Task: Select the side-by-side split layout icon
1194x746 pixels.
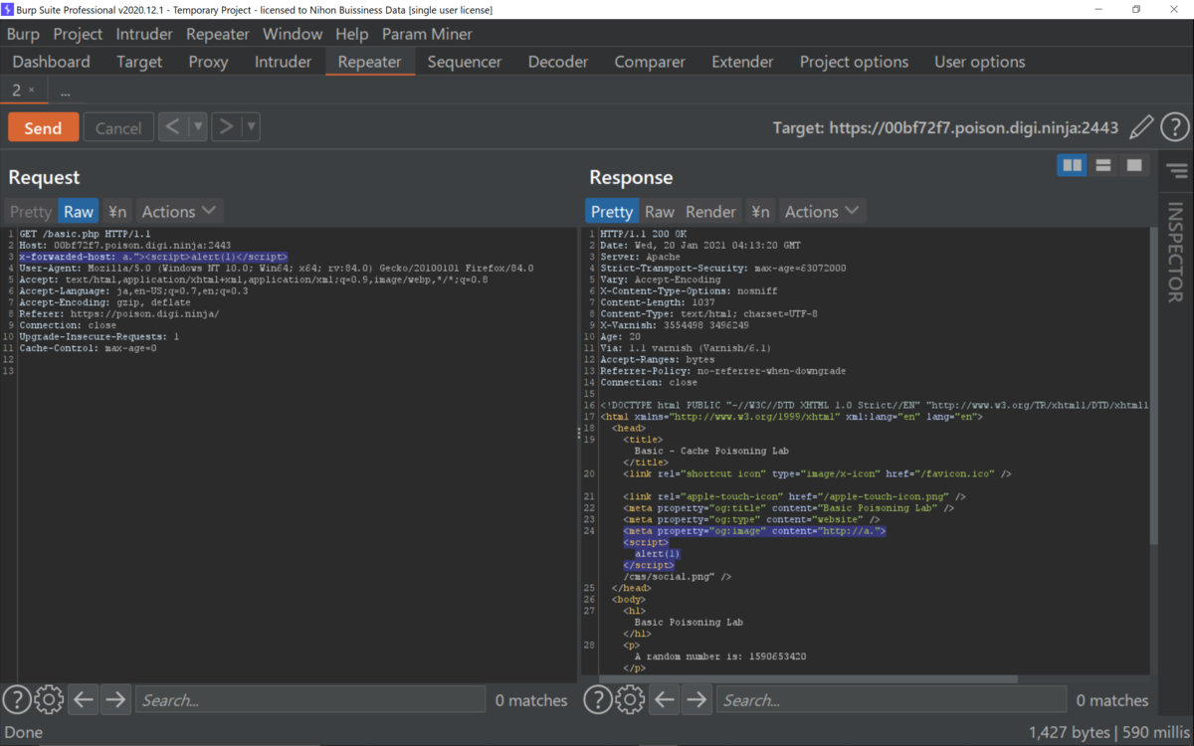Action: (1073, 165)
